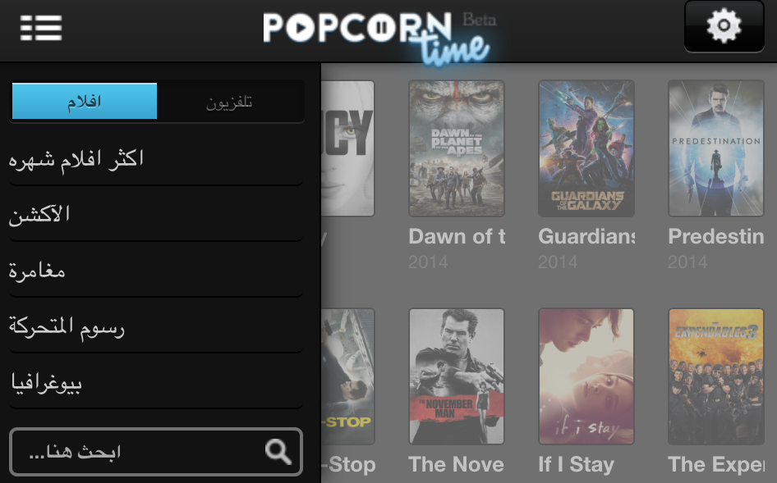Open Dawn of the Planet of the Apes poster
This screenshot has height=483, width=777.
point(457,148)
